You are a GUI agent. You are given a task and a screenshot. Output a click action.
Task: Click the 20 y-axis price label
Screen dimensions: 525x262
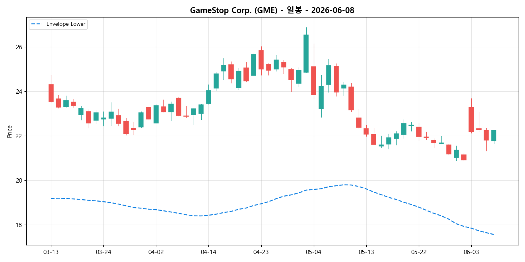tap(20, 180)
